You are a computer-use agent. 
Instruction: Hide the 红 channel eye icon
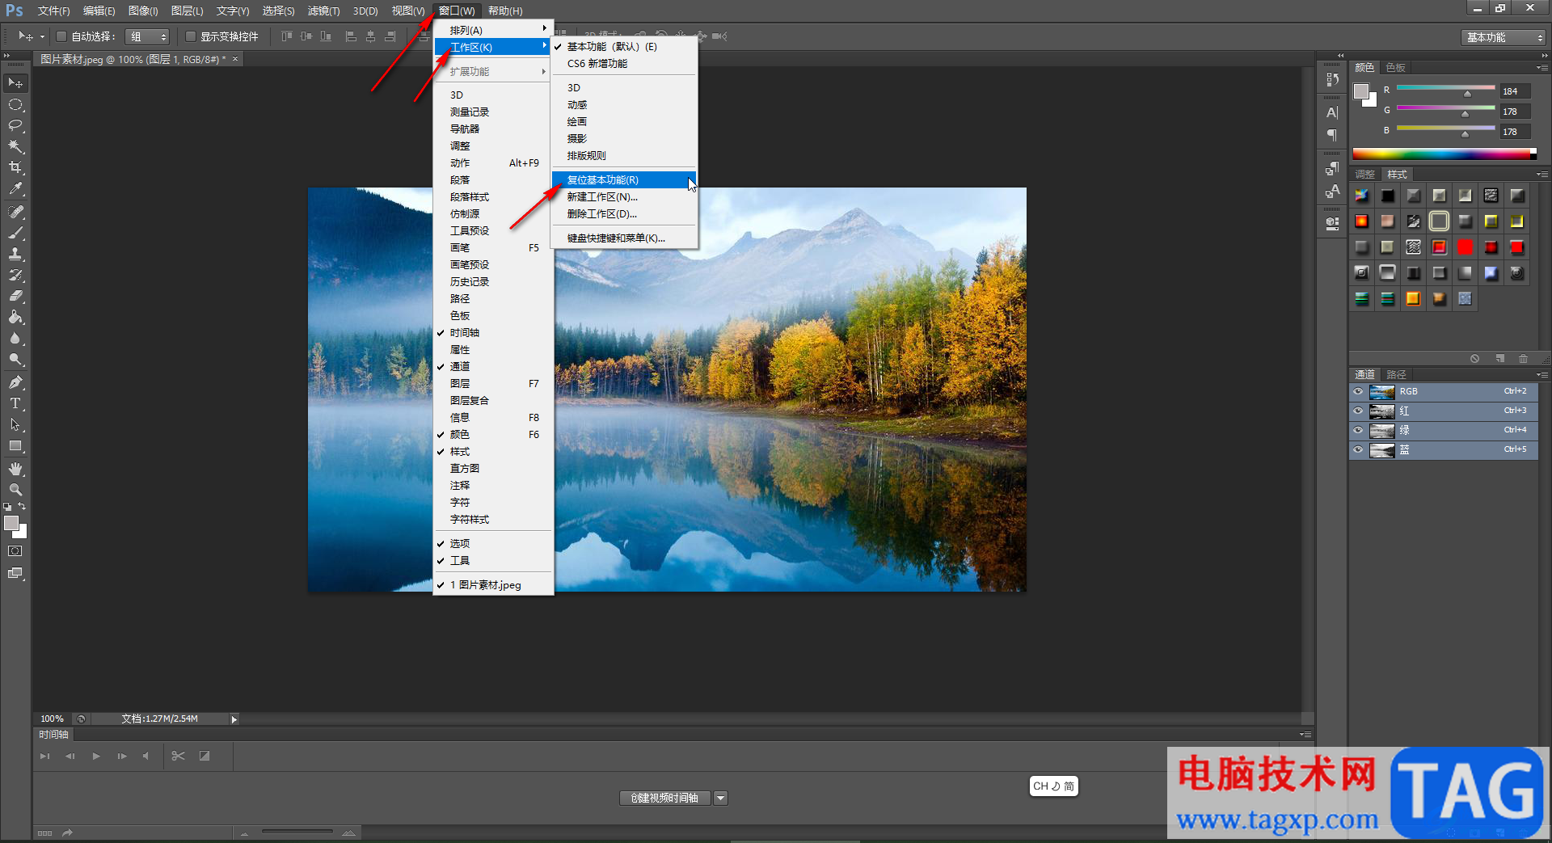click(x=1358, y=411)
